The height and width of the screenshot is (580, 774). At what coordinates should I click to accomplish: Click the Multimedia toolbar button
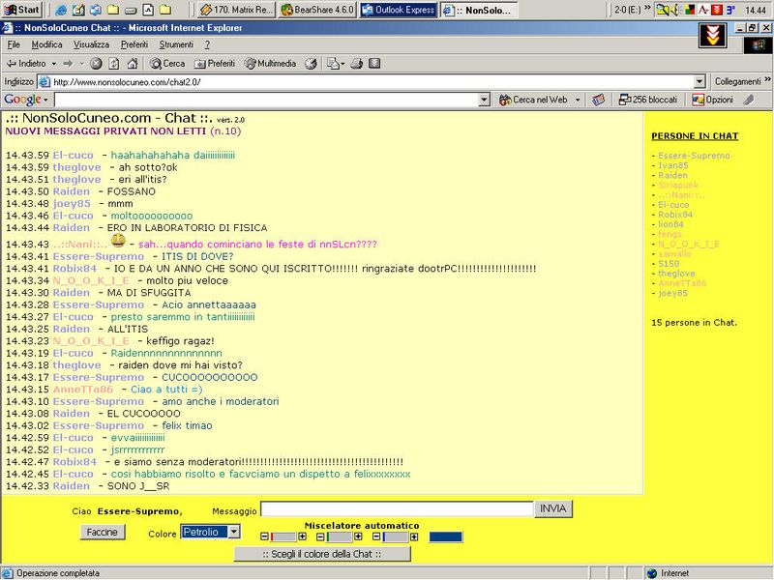tap(270, 64)
